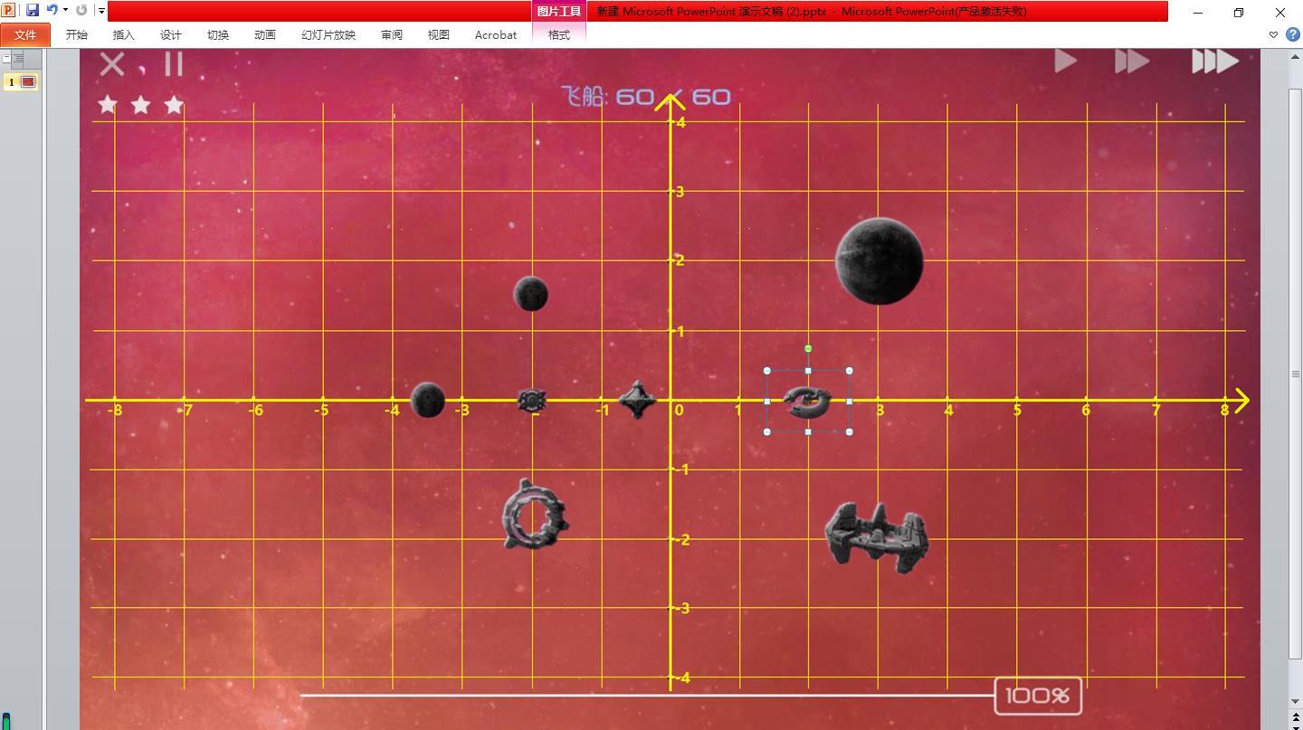
Task: Click the ribbon minimize chevron at top right
Action: (1273, 35)
